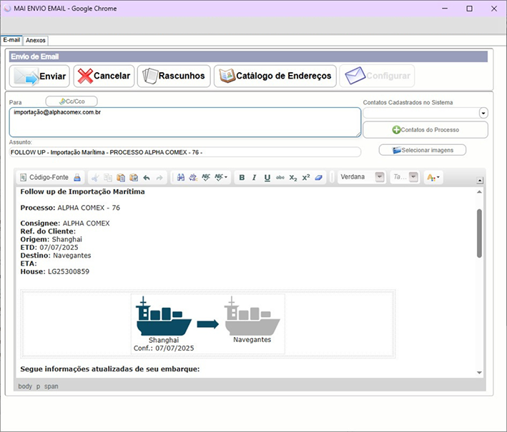Toggle italic text formatting
Screen dimensions: 507x432
click(x=254, y=177)
